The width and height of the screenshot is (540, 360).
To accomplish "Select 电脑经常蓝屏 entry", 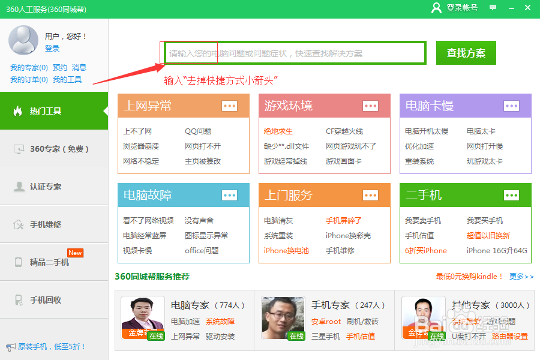I will pos(145,236).
